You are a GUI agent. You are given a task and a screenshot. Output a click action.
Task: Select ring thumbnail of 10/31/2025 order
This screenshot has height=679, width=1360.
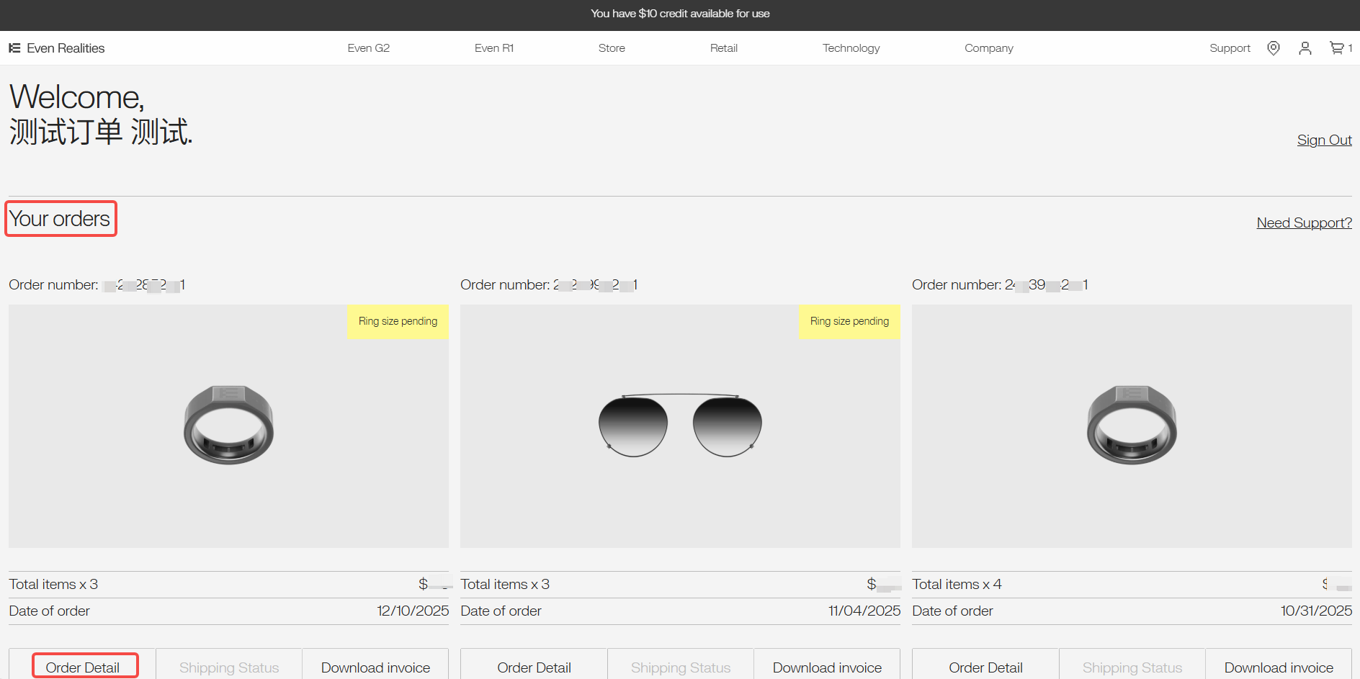tap(1132, 426)
